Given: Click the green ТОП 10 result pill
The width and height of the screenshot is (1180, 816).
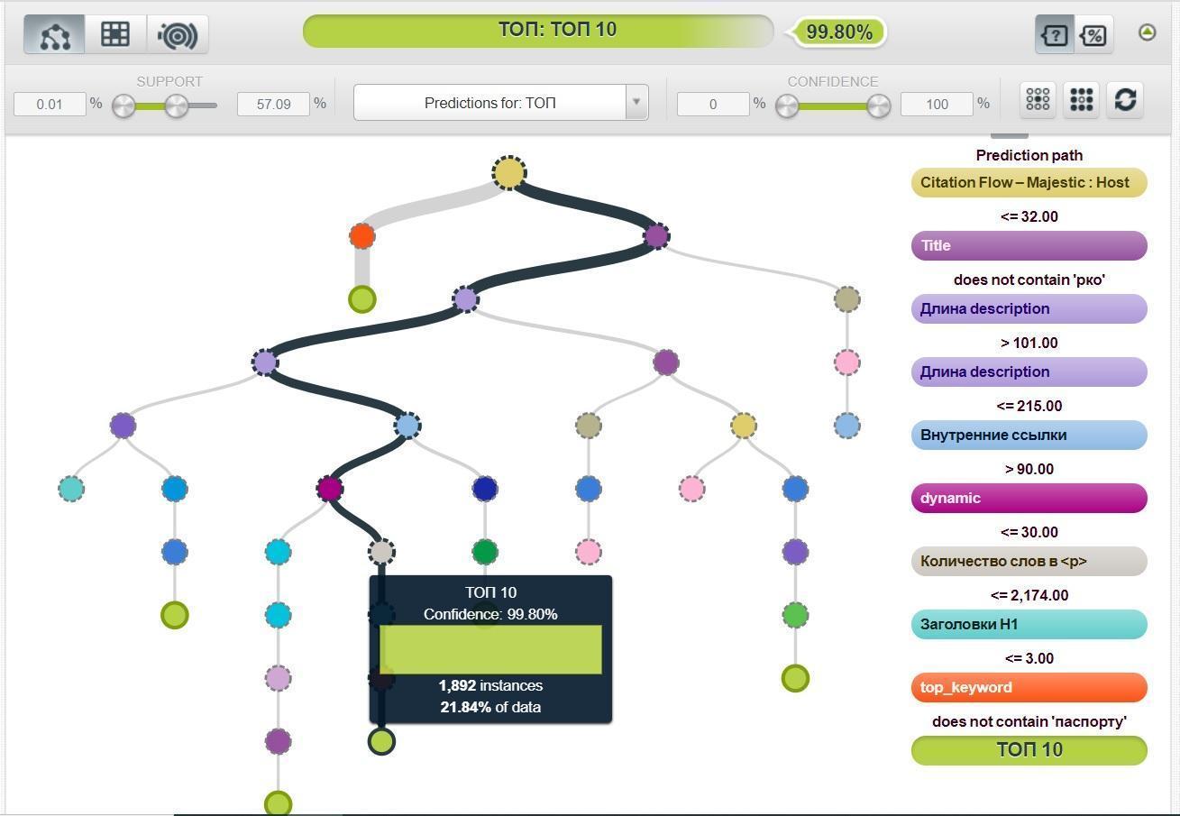Looking at the screenshot, I should [x=1029, y=750].
